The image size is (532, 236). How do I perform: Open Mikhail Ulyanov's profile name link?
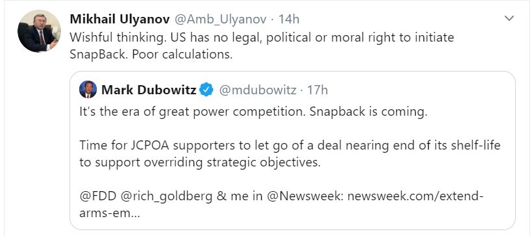[x=120, y=20]
